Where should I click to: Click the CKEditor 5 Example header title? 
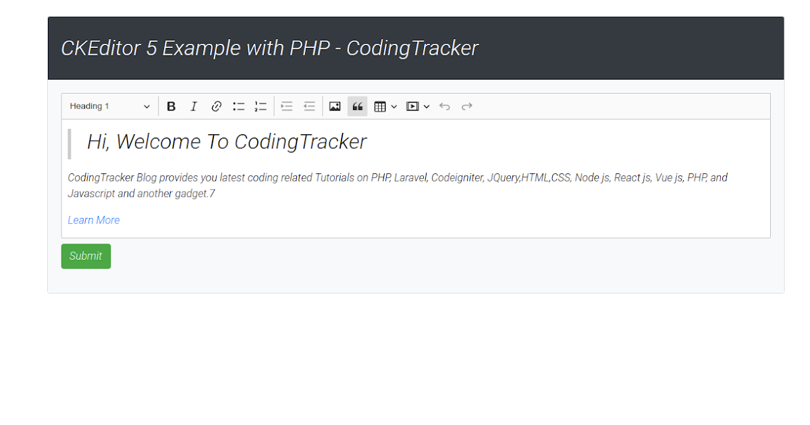click(x=269, y=48)
